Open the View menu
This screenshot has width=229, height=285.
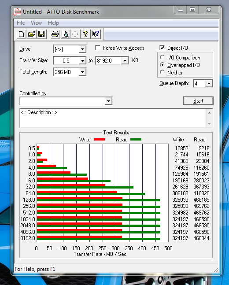coord(36,23)
